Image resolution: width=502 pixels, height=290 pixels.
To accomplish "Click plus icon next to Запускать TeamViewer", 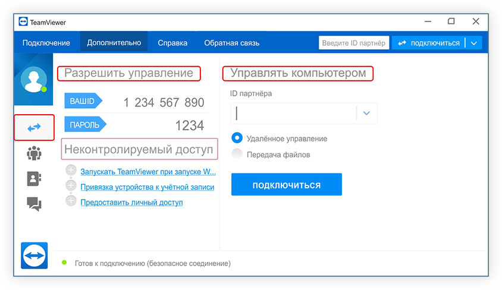I will 71,170.
